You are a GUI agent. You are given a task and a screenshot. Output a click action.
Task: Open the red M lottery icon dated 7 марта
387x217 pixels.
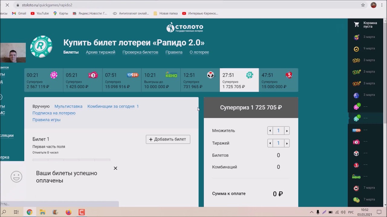pos(356,188)
